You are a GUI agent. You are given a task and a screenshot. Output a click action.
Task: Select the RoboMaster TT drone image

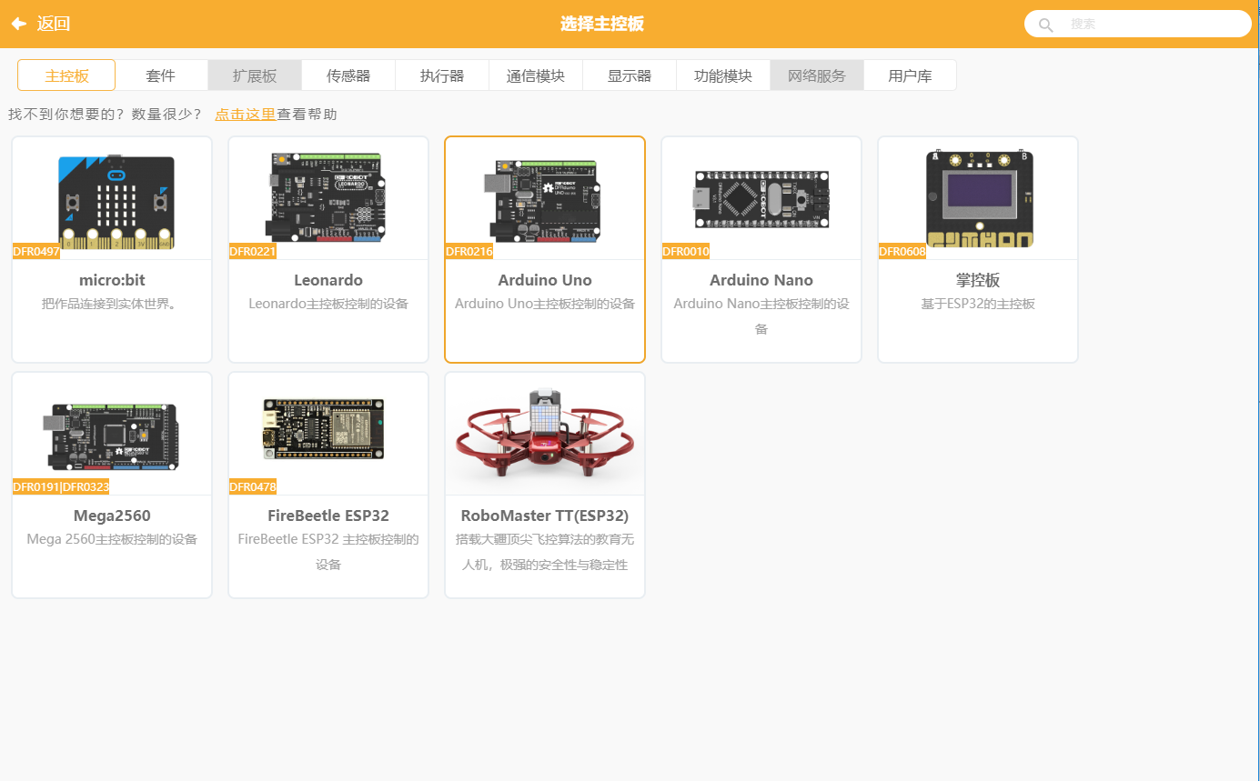(545, 434)
